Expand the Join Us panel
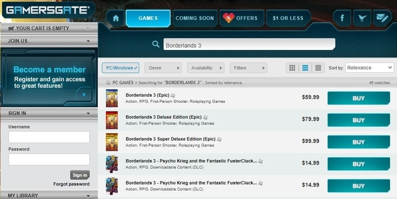Image resolution: width=397 pixels, height=199 pixels. click(x=49, y=41)
